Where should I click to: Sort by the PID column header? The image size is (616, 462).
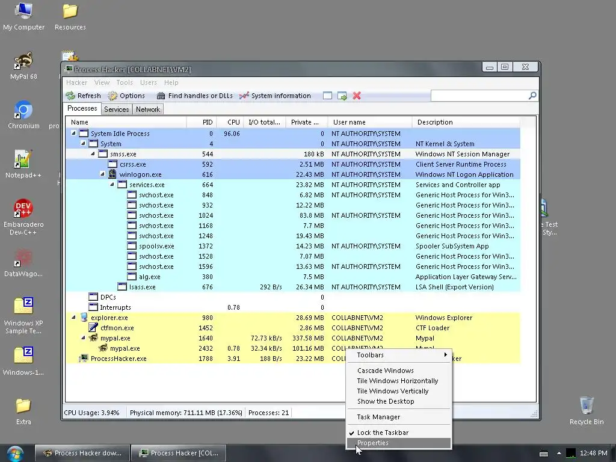tap(202, 122)
